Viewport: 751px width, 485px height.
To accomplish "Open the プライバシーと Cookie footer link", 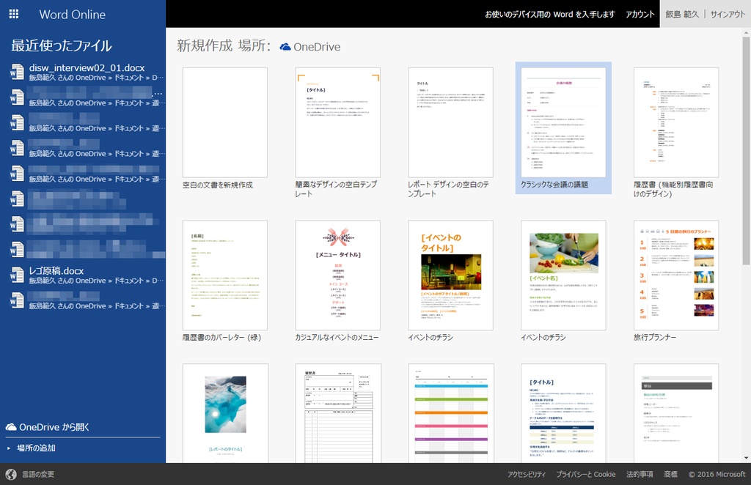I will coord(586,474).
